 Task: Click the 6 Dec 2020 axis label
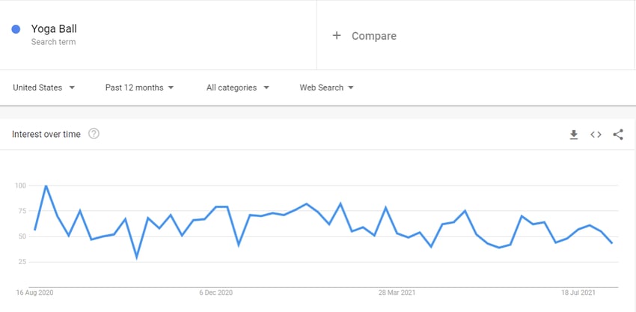(215, 293)
